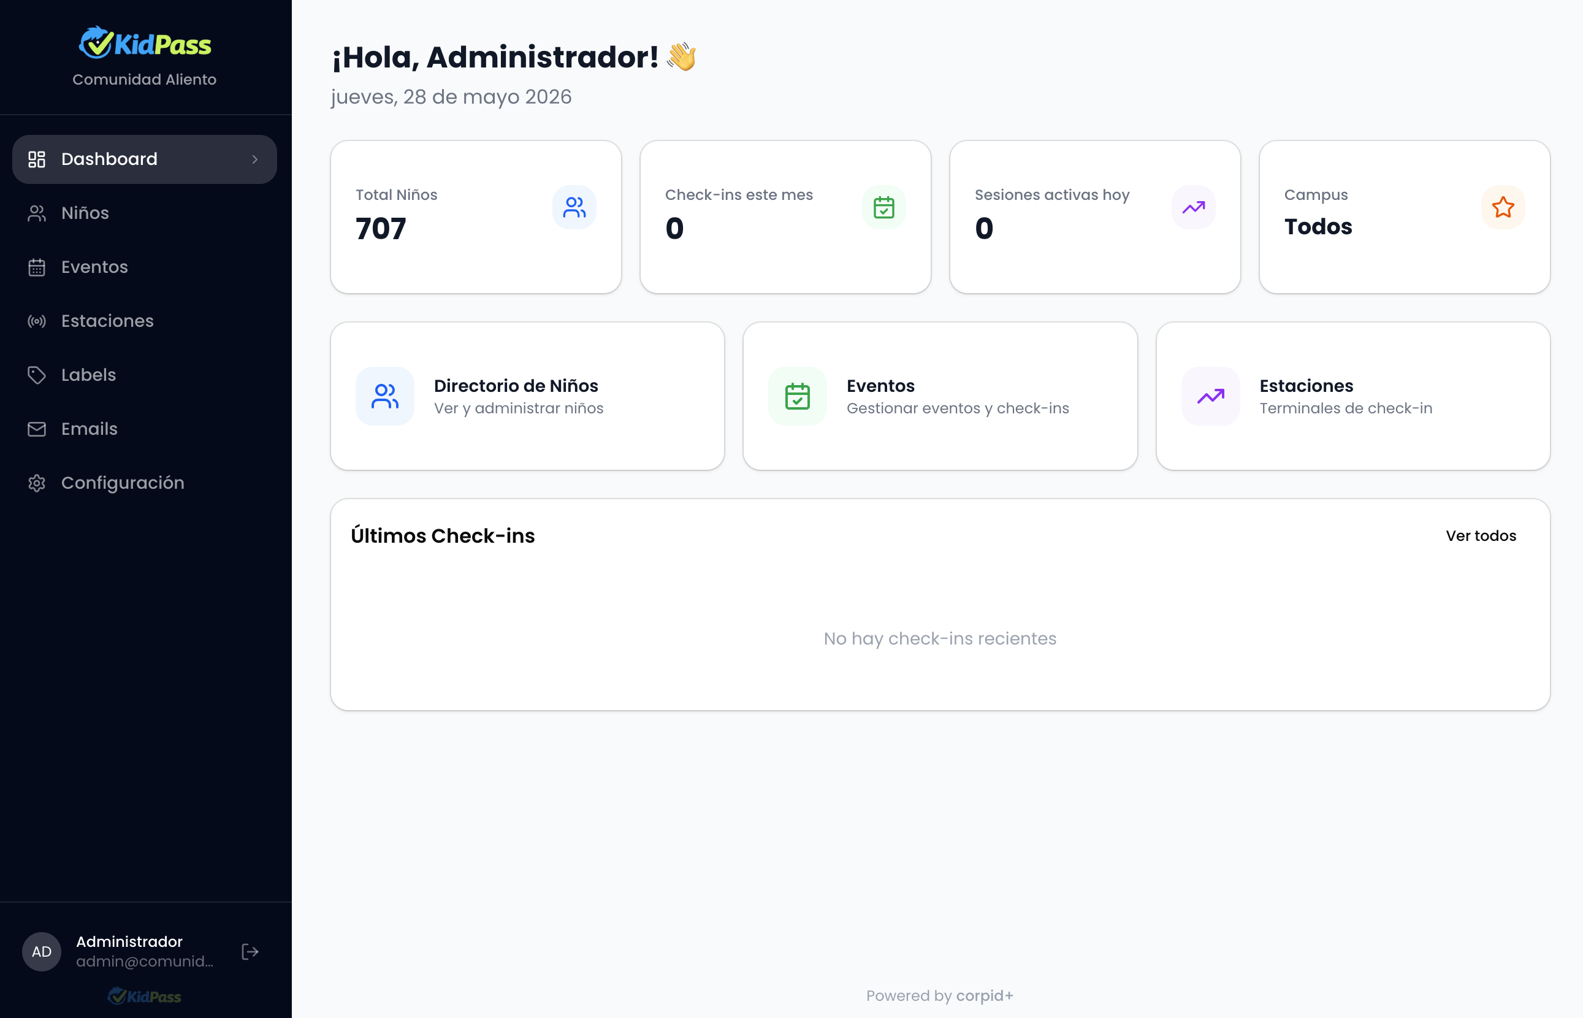The image size is (1583, 1018).
Task: Select Estaciones in the sidebar
Action: point(145,321)
